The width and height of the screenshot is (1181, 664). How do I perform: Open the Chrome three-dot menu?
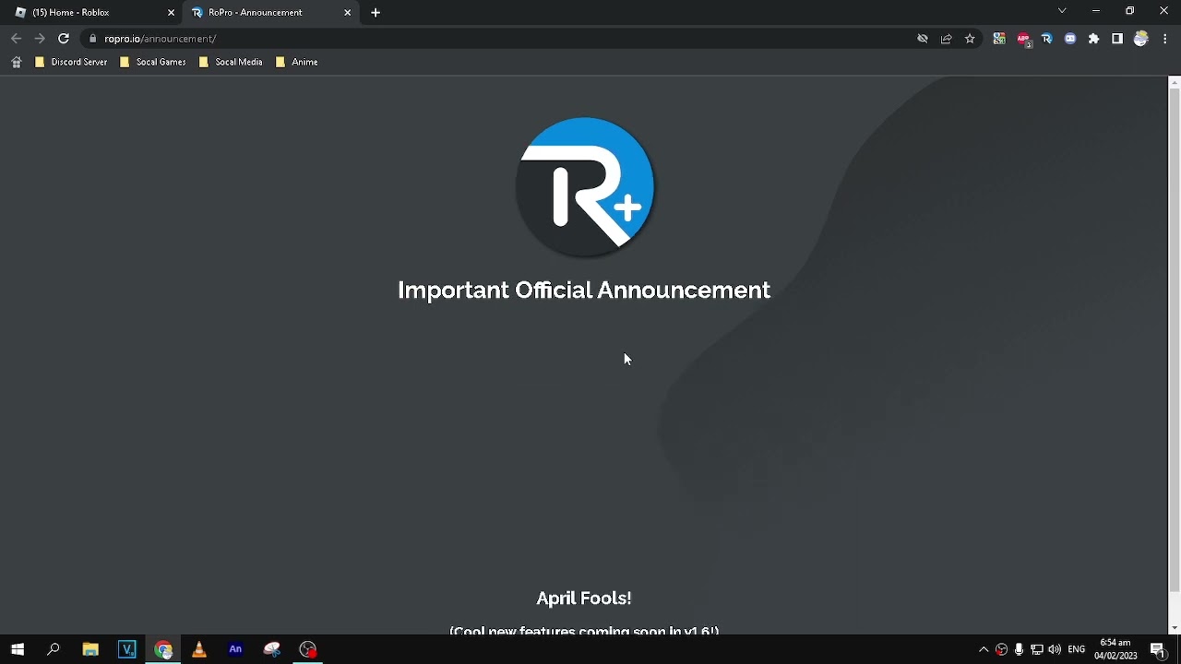1165,39
